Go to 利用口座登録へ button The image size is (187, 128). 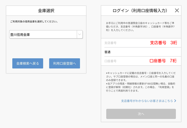[x=65, y=63]
